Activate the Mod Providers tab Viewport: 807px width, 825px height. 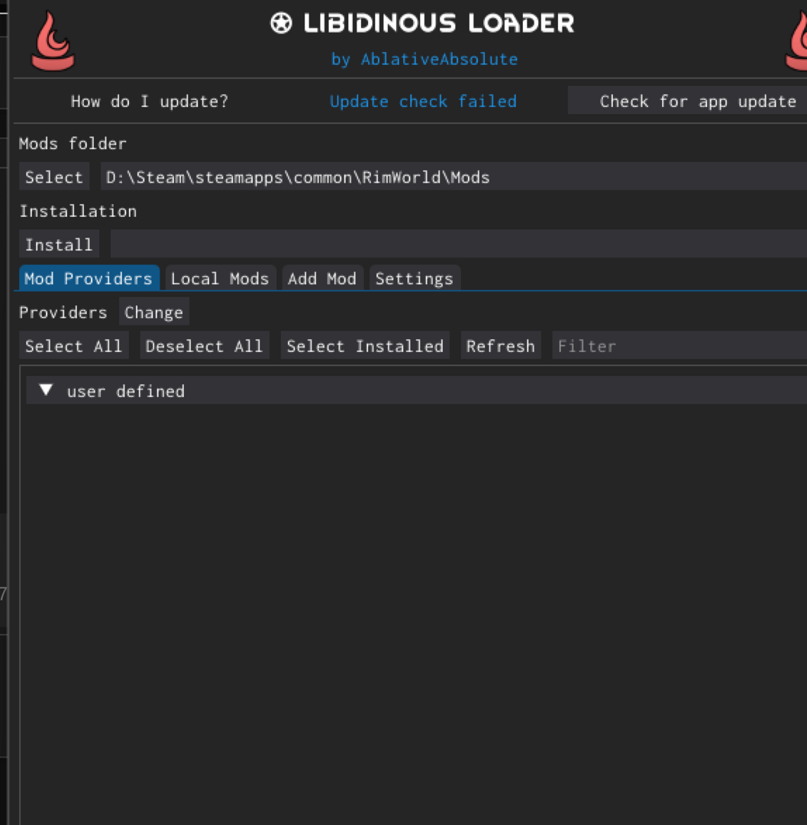88,278
